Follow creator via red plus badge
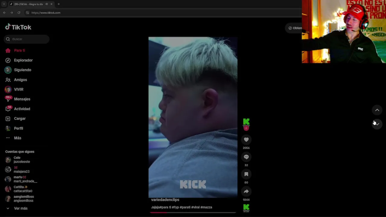Screen dimensions: 386x217 [x=246, y=128]
